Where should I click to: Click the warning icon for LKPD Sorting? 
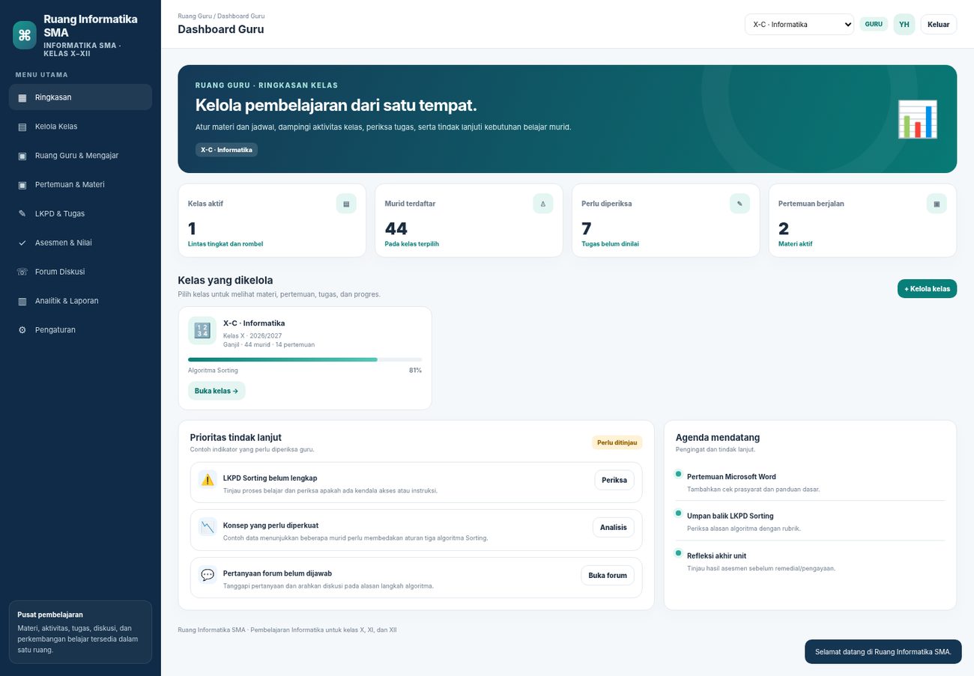(x=208, y=480)
